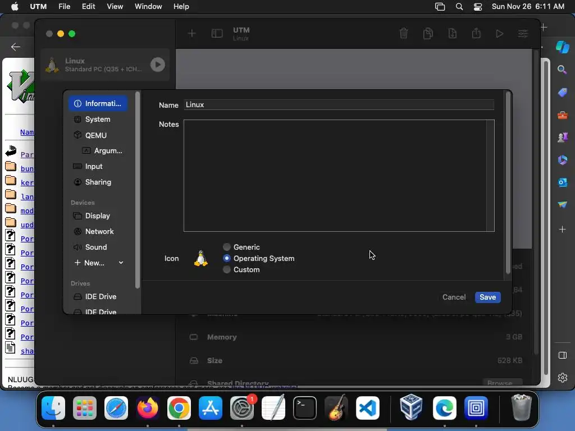Open Spotlight search in menu bar
575x431 pixels.
click(x=459, y=7)
